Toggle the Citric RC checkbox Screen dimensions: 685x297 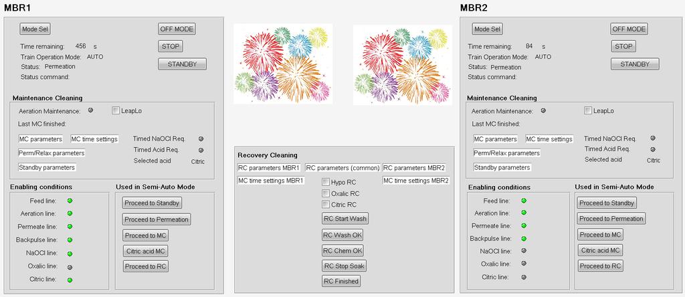click(326, 205)
